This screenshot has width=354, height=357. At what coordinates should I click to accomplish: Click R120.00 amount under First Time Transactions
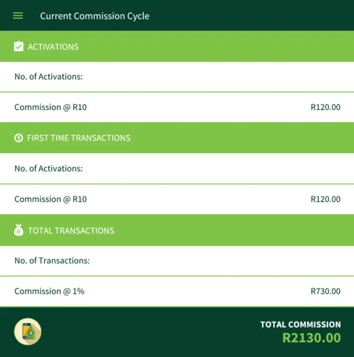(325, 199)
